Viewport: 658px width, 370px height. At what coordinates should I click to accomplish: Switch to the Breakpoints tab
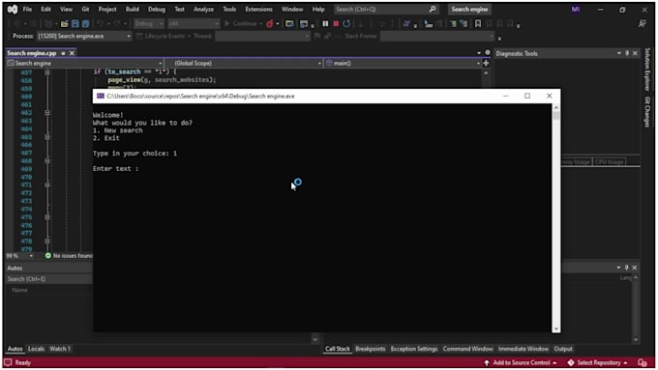point(370,349)
